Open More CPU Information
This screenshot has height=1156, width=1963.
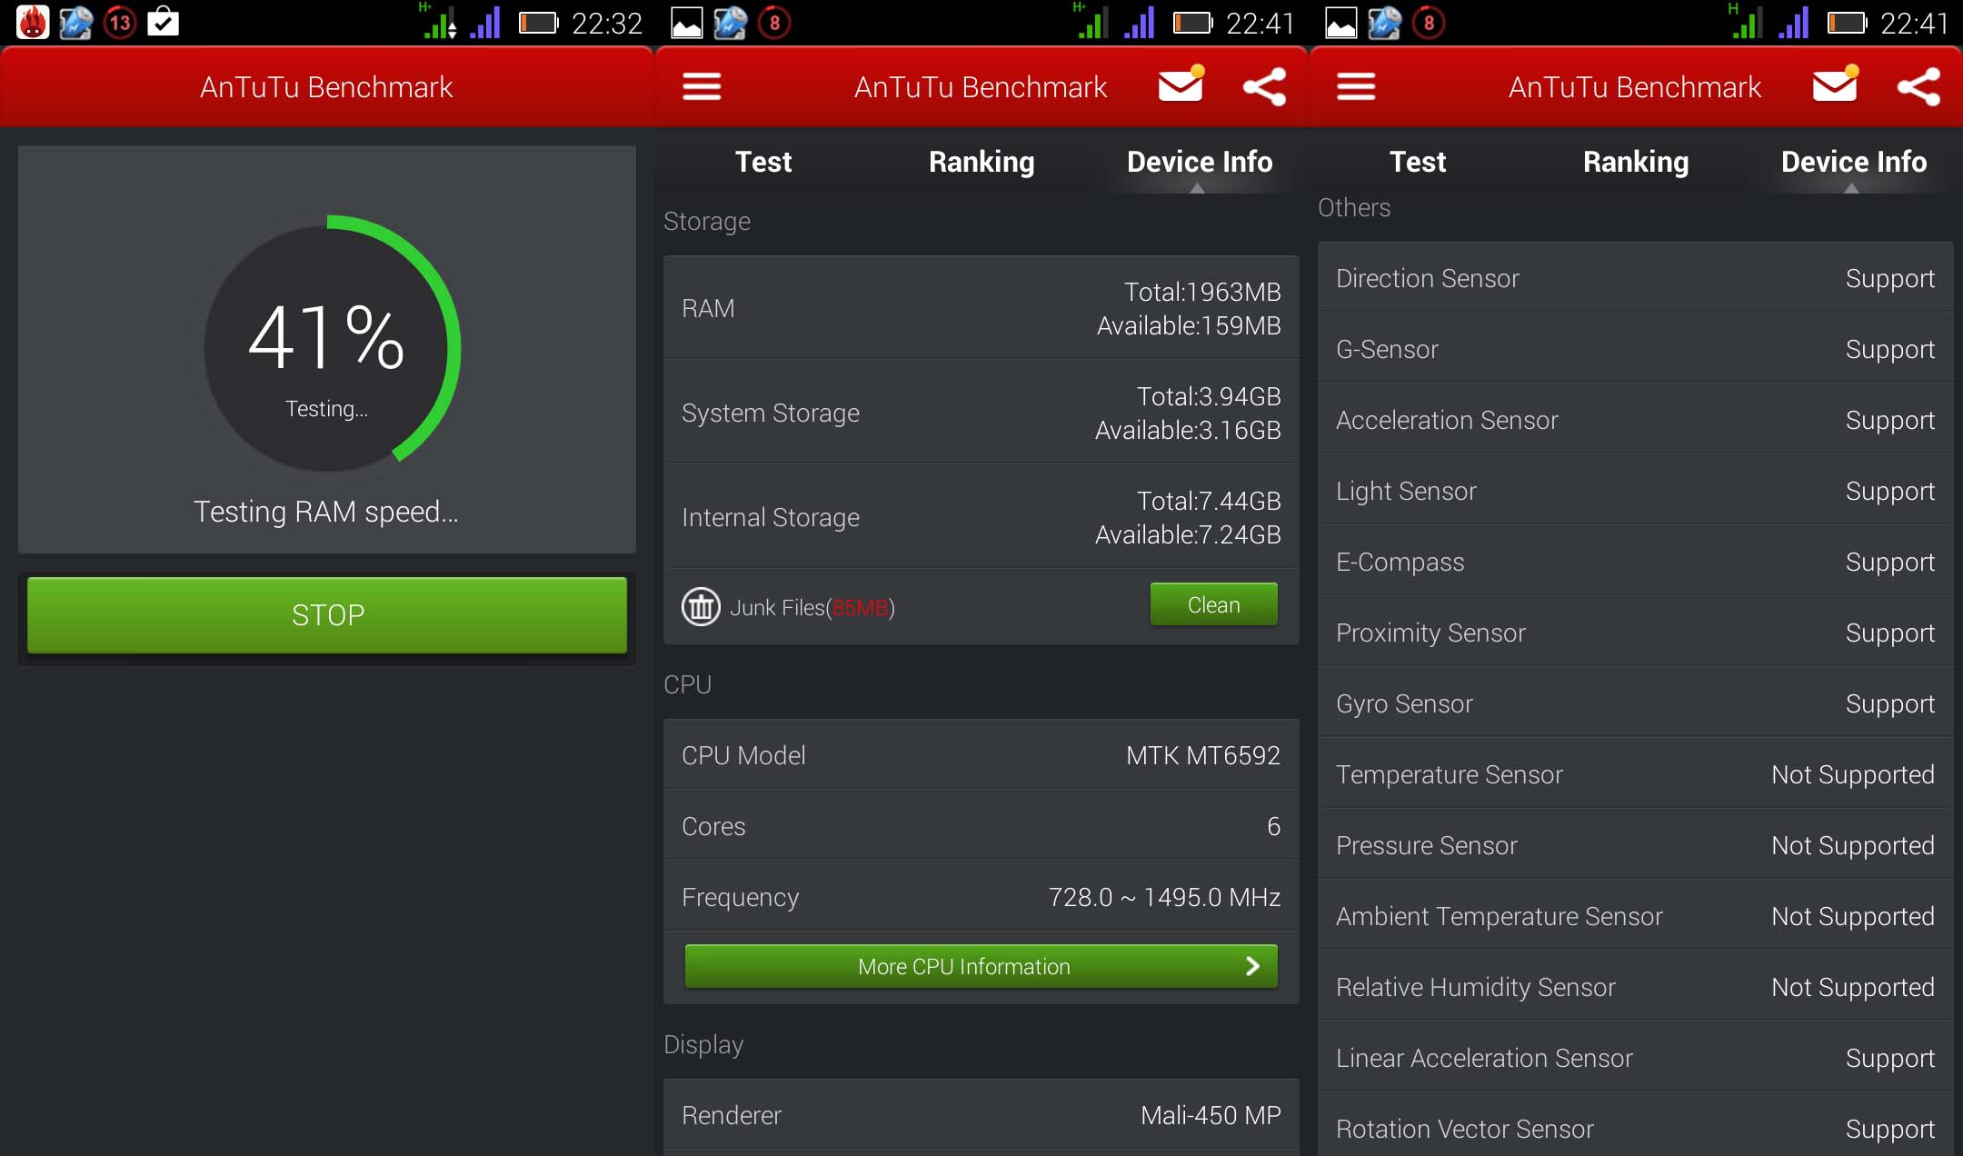(981, 966)
